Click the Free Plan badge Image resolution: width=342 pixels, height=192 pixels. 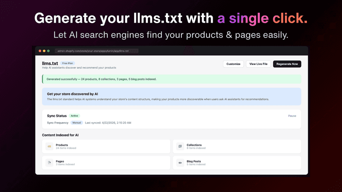[67, 63]
